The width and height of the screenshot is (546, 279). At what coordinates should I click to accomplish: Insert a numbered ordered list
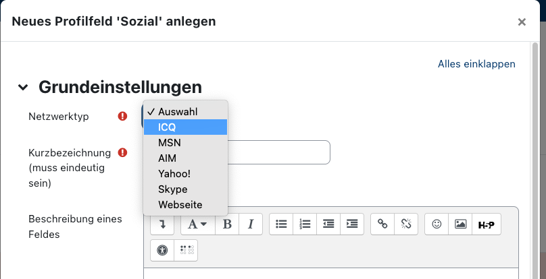(x=305, y=224)
